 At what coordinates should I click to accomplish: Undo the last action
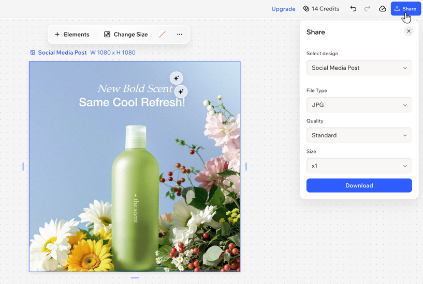point(353,9)
